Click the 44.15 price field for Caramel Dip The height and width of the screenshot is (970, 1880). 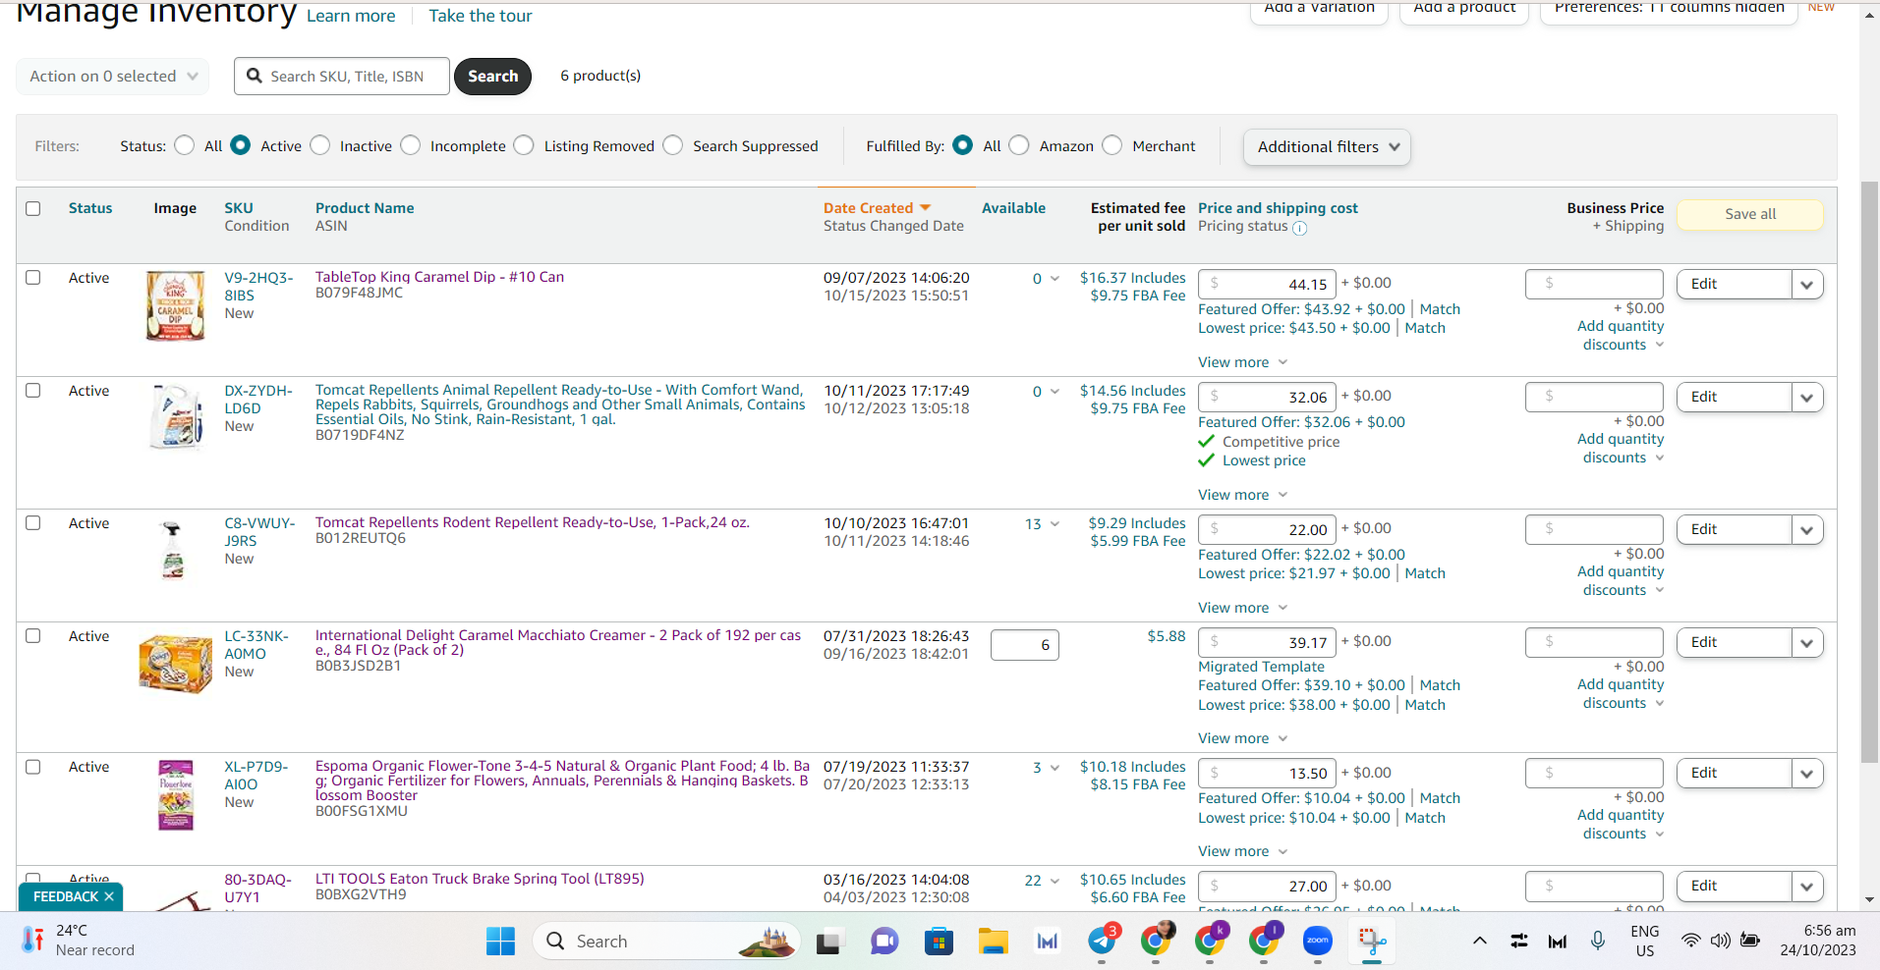pyautogui.click(x=1268, y=285)
